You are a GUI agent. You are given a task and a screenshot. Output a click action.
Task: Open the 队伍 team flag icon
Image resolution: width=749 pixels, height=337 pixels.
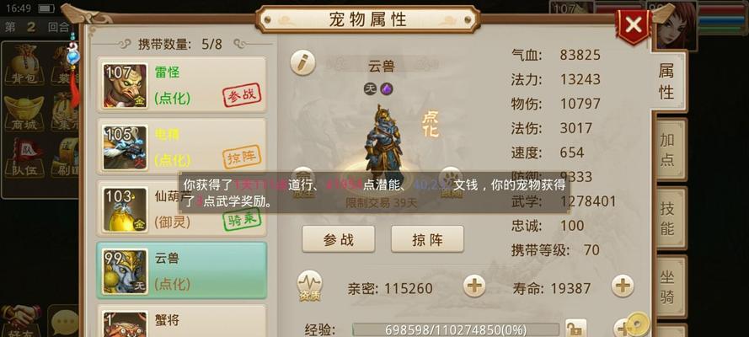pyautogui.click(x=24, y=158)
